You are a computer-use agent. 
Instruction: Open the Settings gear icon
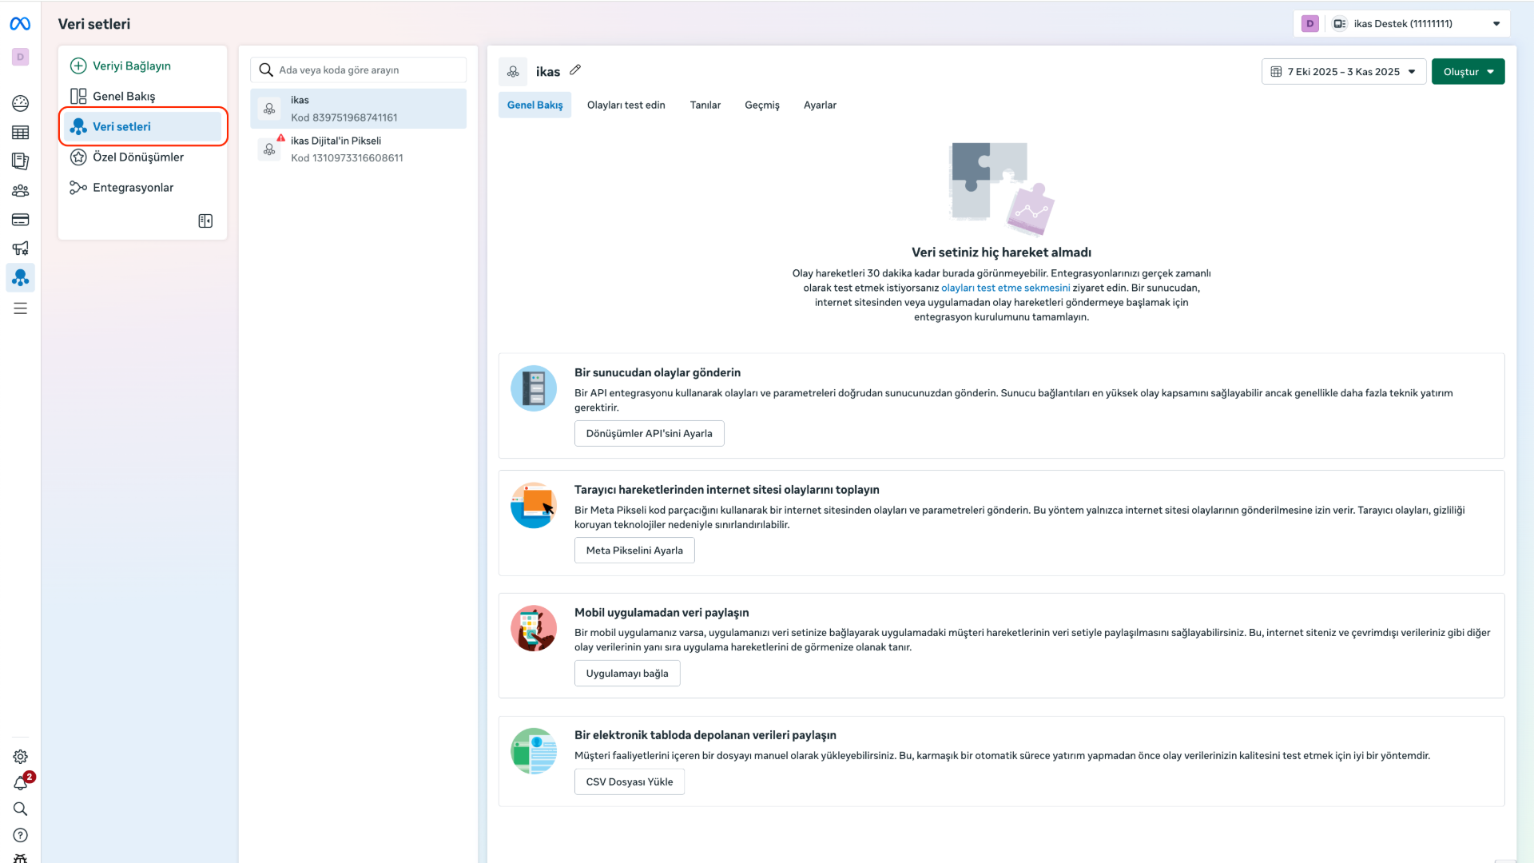[x=21, y=757]
